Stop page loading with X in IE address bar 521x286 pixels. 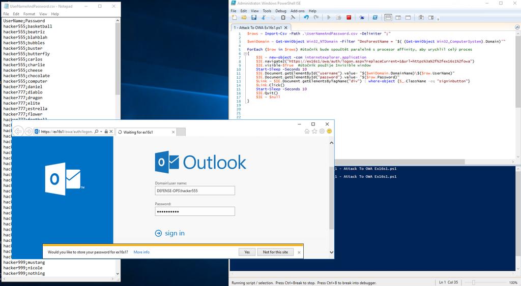coord(111,132)
